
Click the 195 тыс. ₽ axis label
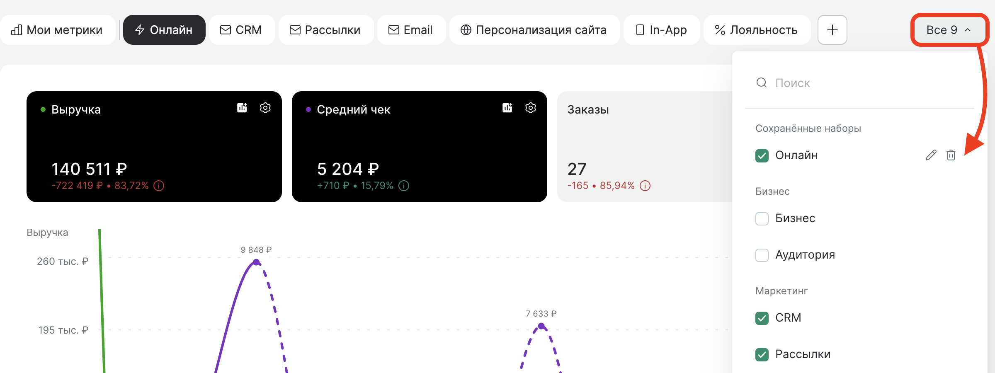tap(63, 330)
